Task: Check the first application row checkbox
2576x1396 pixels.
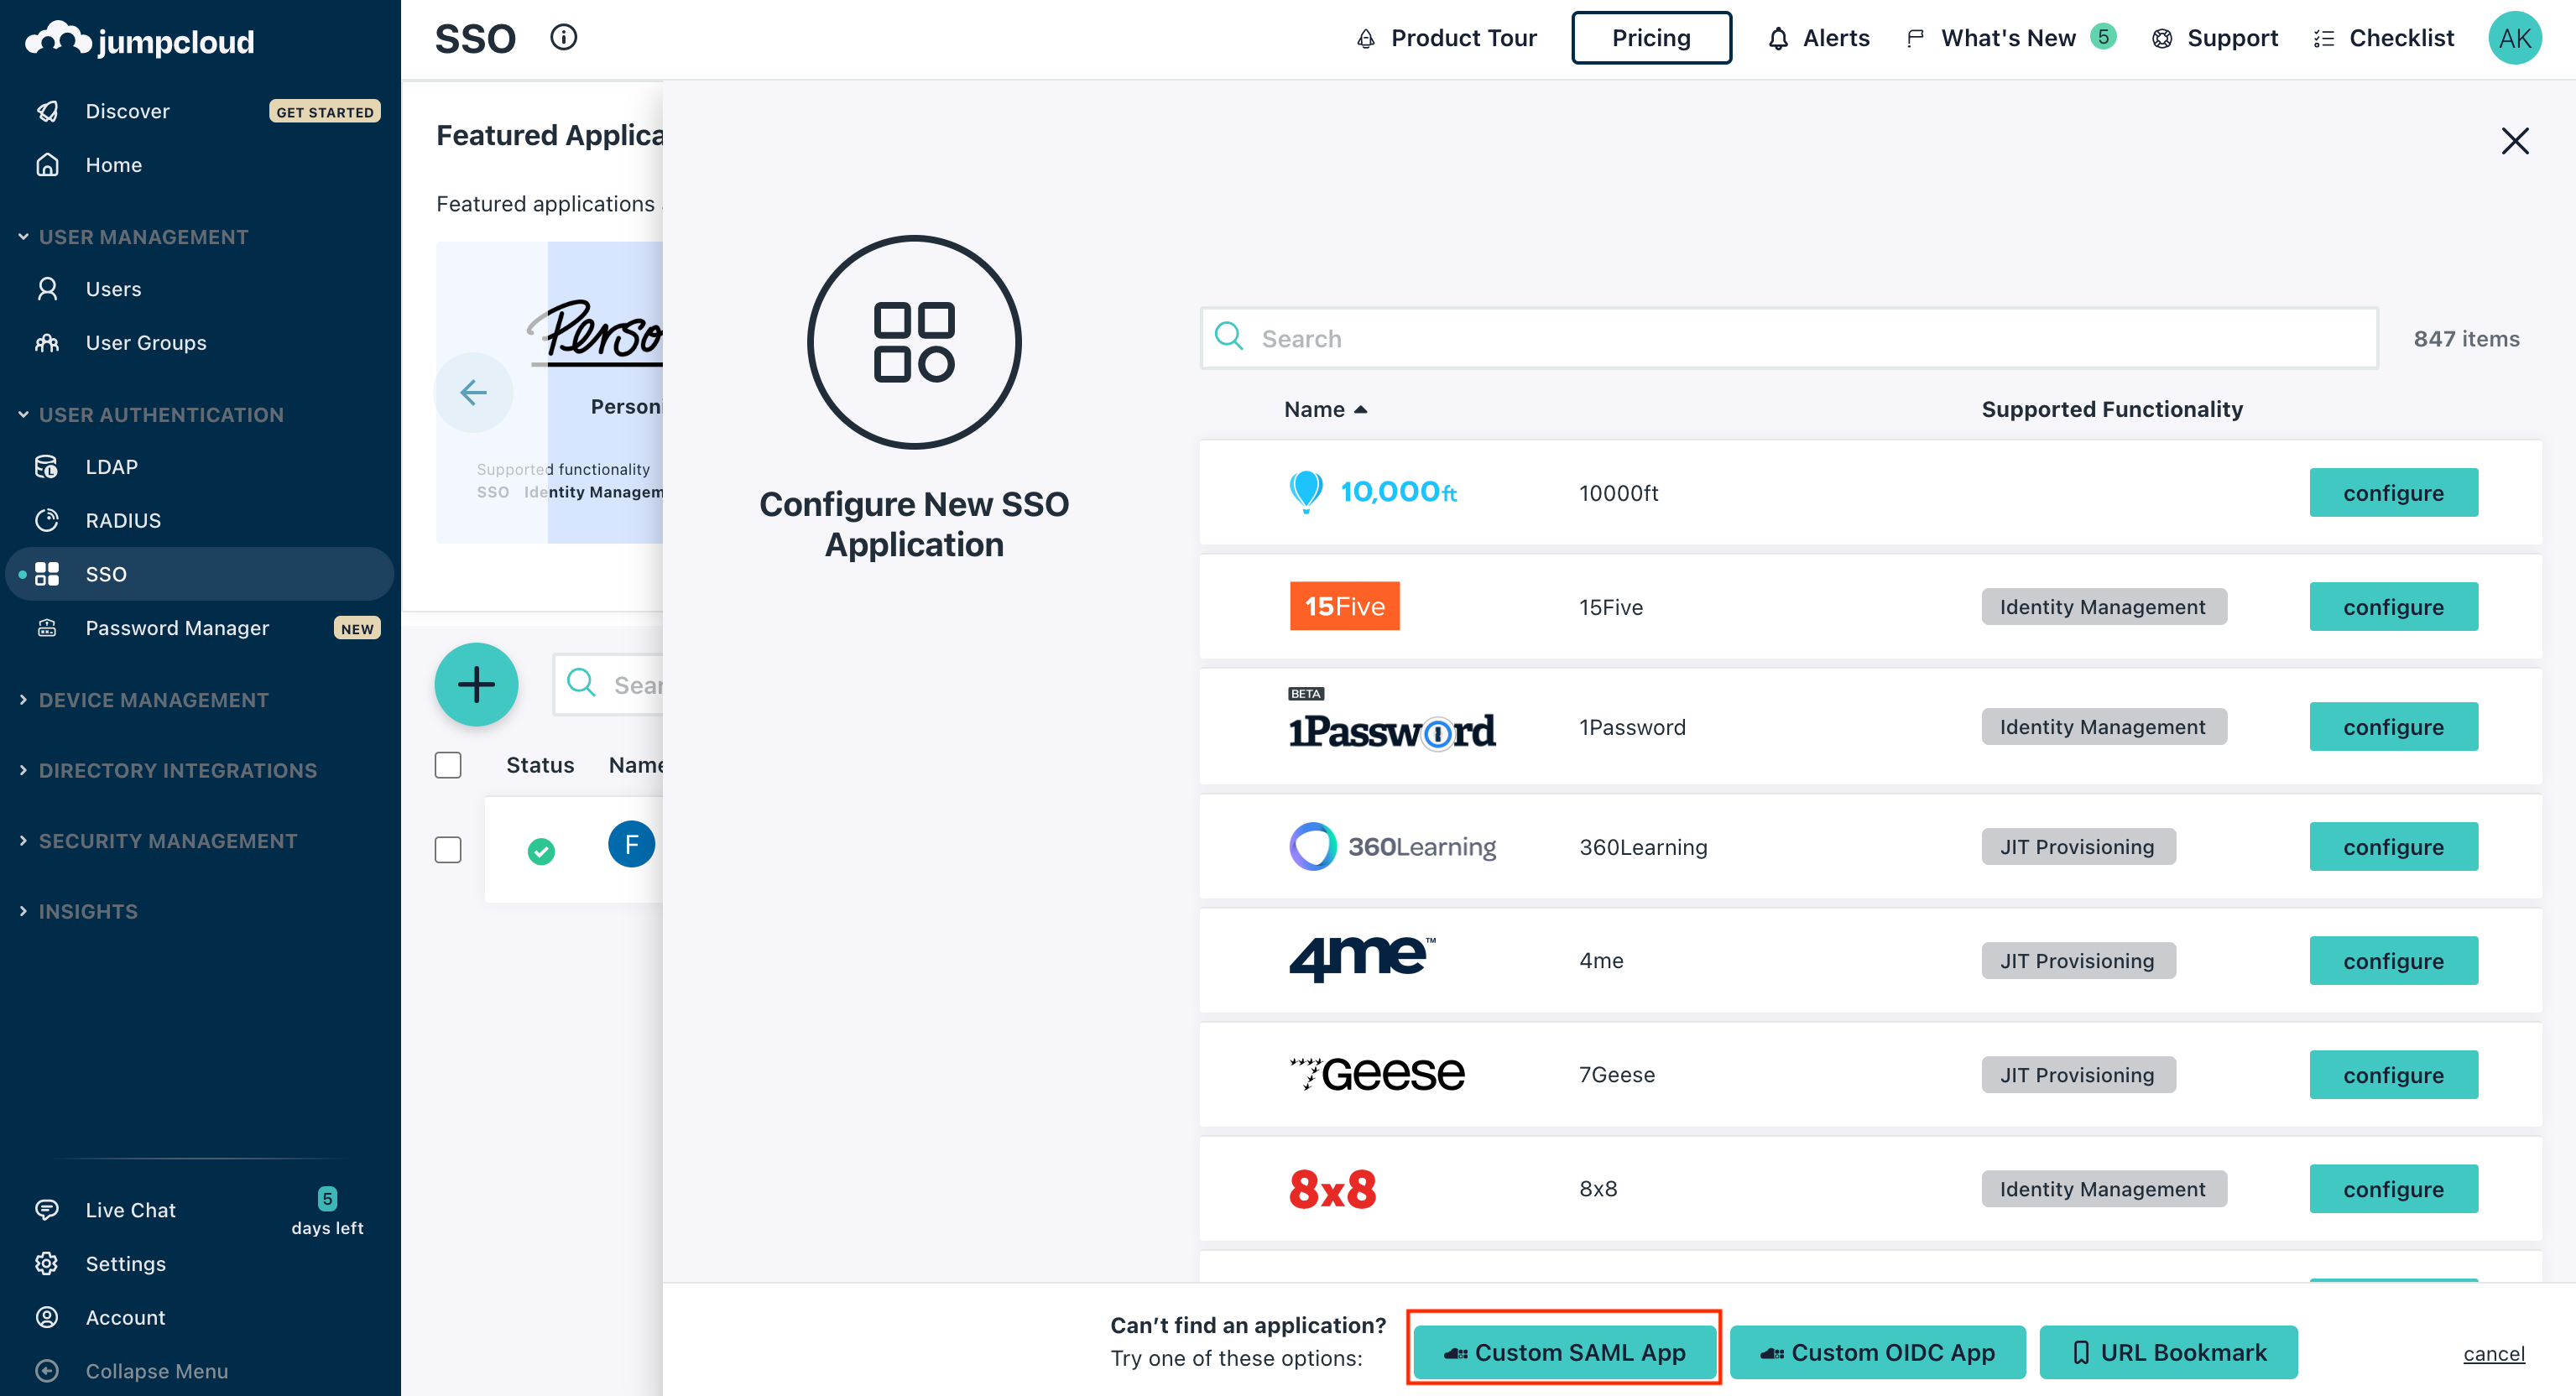Action: [448, 850]
